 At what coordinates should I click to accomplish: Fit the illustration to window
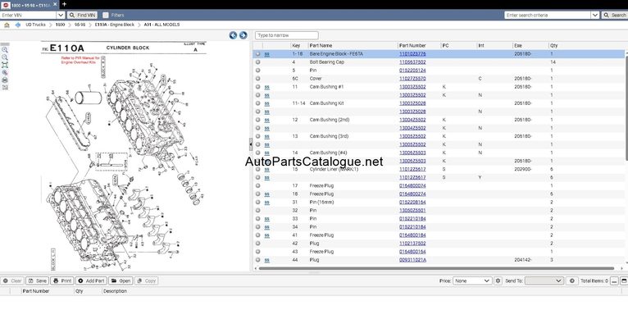pos(4,65)
